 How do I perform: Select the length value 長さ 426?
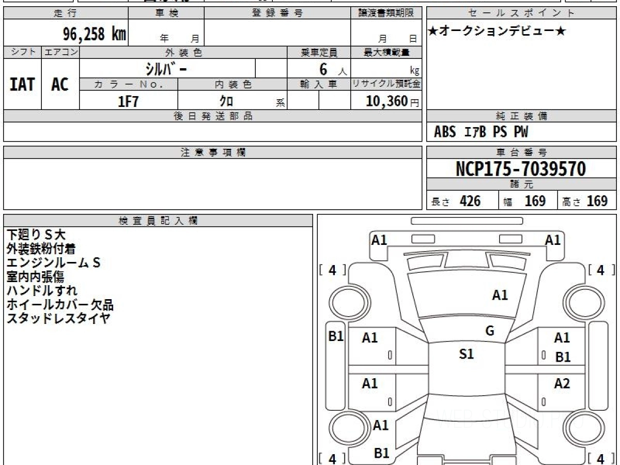tap(456, 201)
